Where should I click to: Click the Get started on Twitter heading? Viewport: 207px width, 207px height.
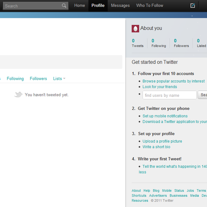click(155, 62)
